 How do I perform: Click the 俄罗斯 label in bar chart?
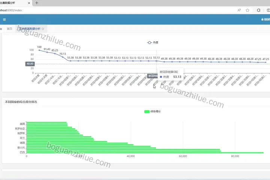(x=21, y=133)
